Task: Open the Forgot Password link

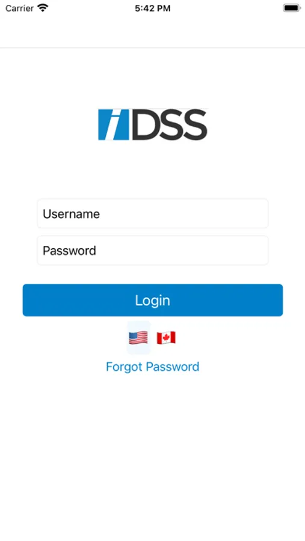Action: click(x=153, y=367)
